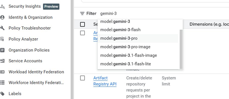The height and width of the screenshot is (99, 229).
Task: Pick model:gemini-3-pro-image from suggestions
Action: point(138,47)
